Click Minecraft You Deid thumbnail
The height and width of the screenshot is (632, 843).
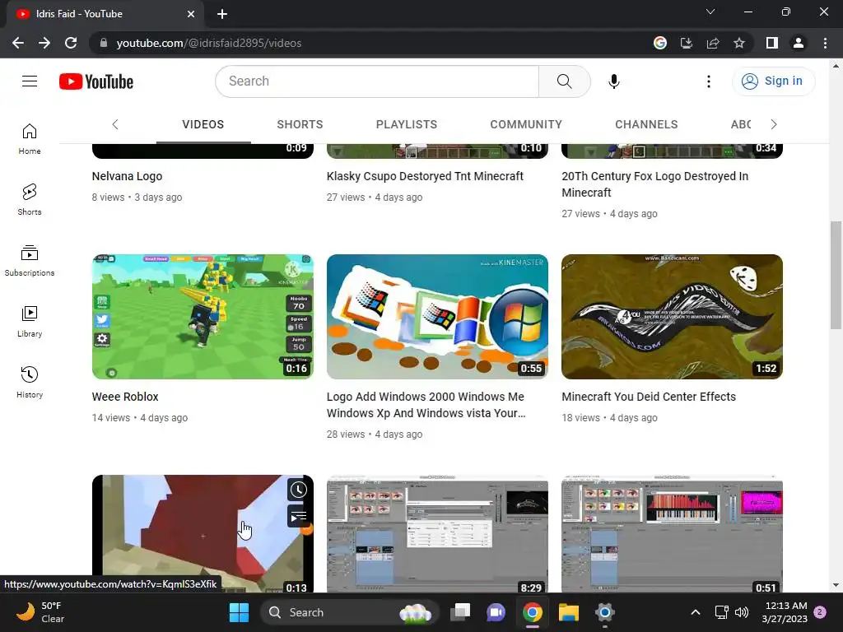672,317
